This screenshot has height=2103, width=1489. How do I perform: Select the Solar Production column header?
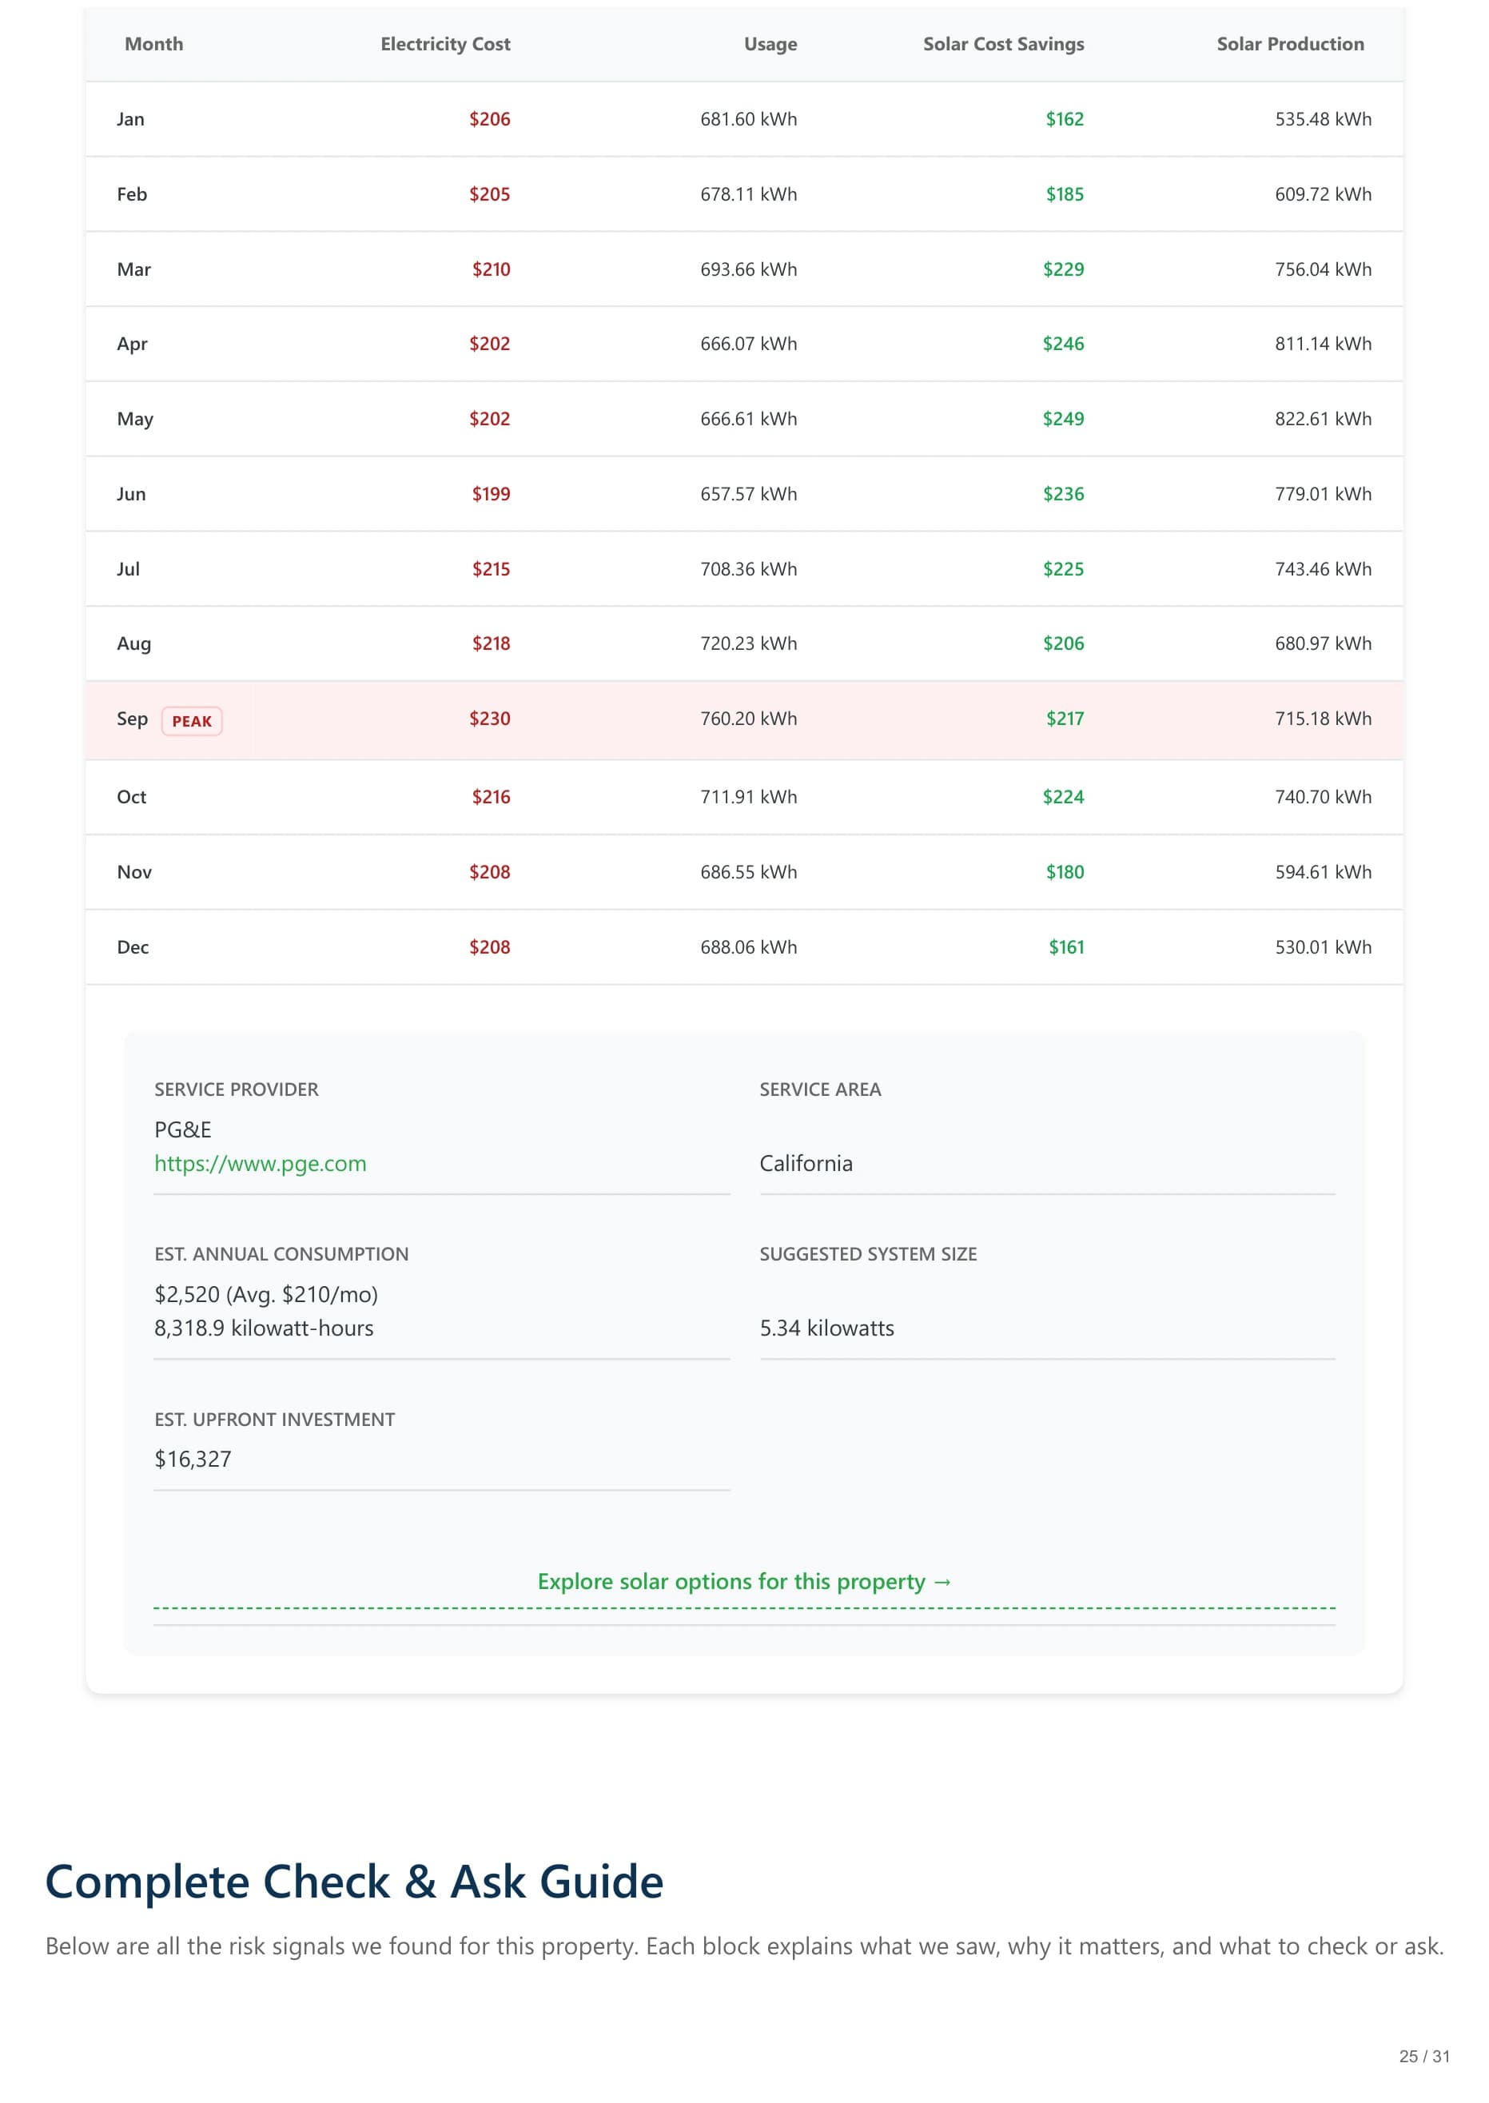1290,44
